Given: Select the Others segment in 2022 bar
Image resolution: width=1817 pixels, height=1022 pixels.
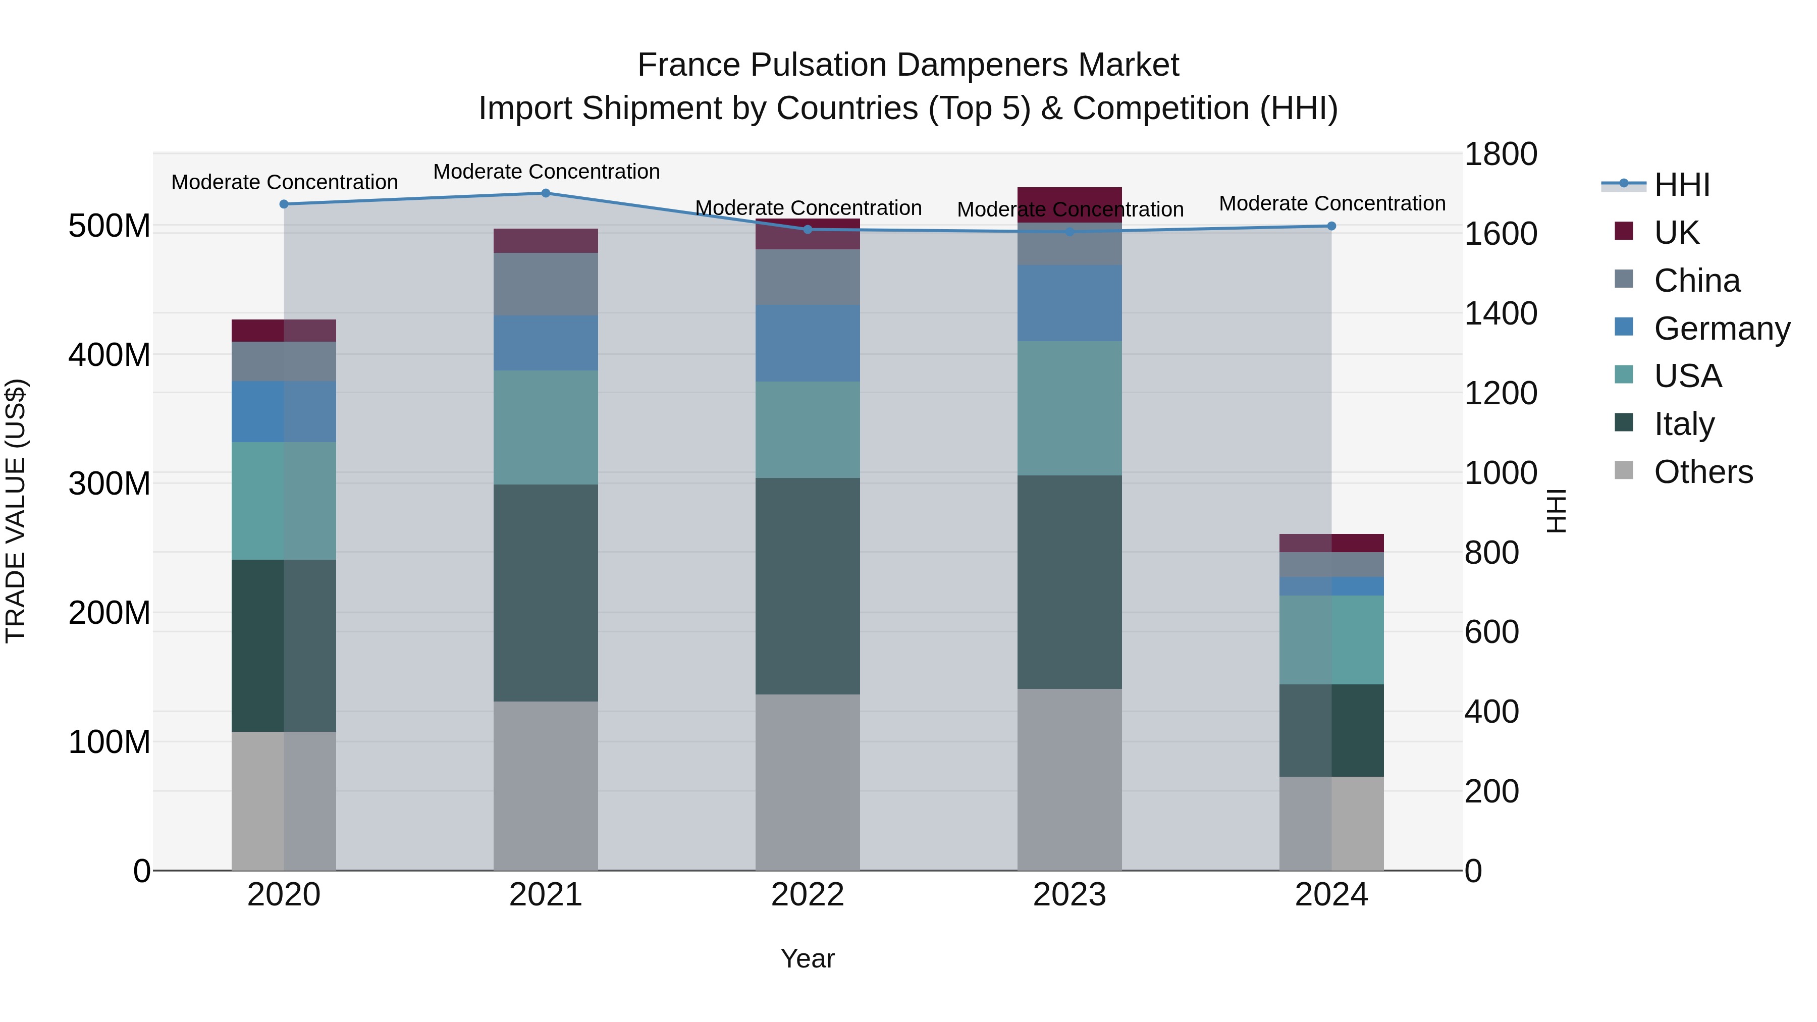Looking at the screenshot, I should (808, 782).
